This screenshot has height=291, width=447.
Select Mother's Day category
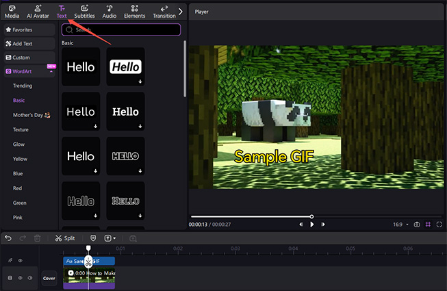31,115
